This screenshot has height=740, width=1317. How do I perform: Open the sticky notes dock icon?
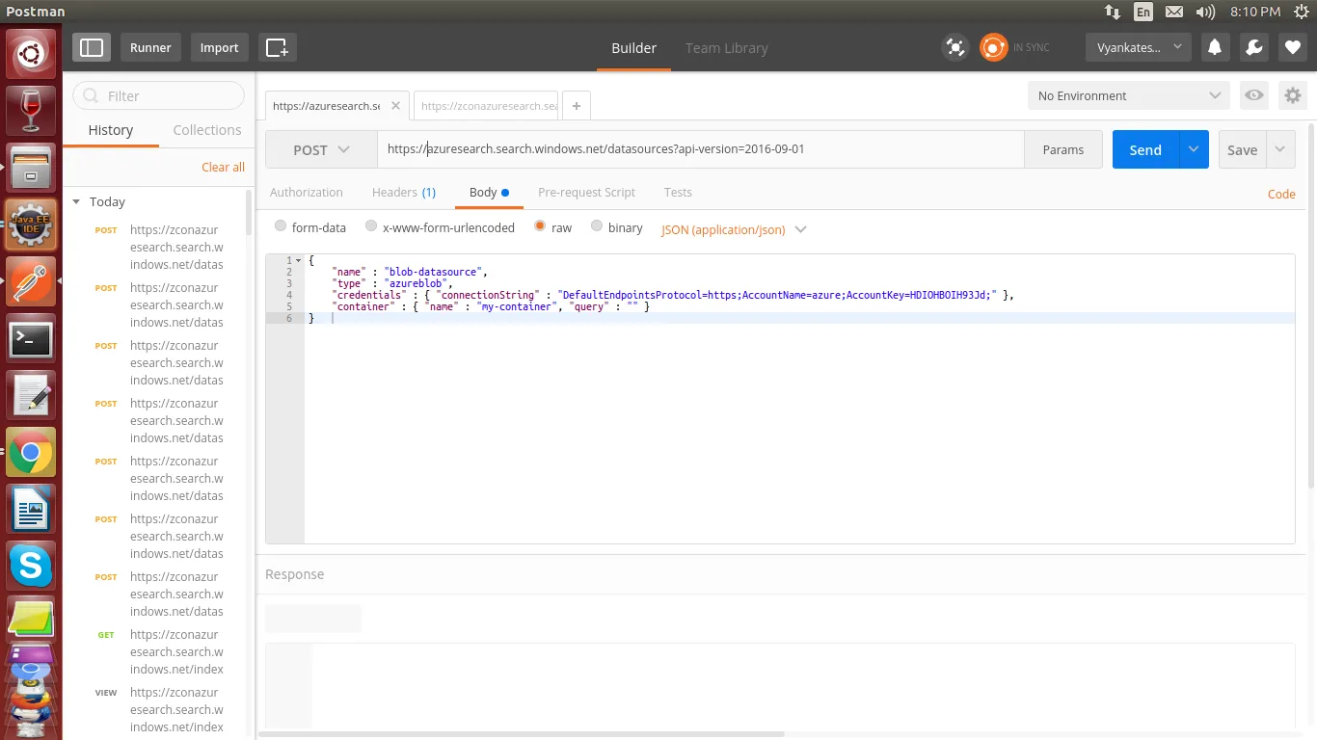pyautogui.click(x=31, y=618)
